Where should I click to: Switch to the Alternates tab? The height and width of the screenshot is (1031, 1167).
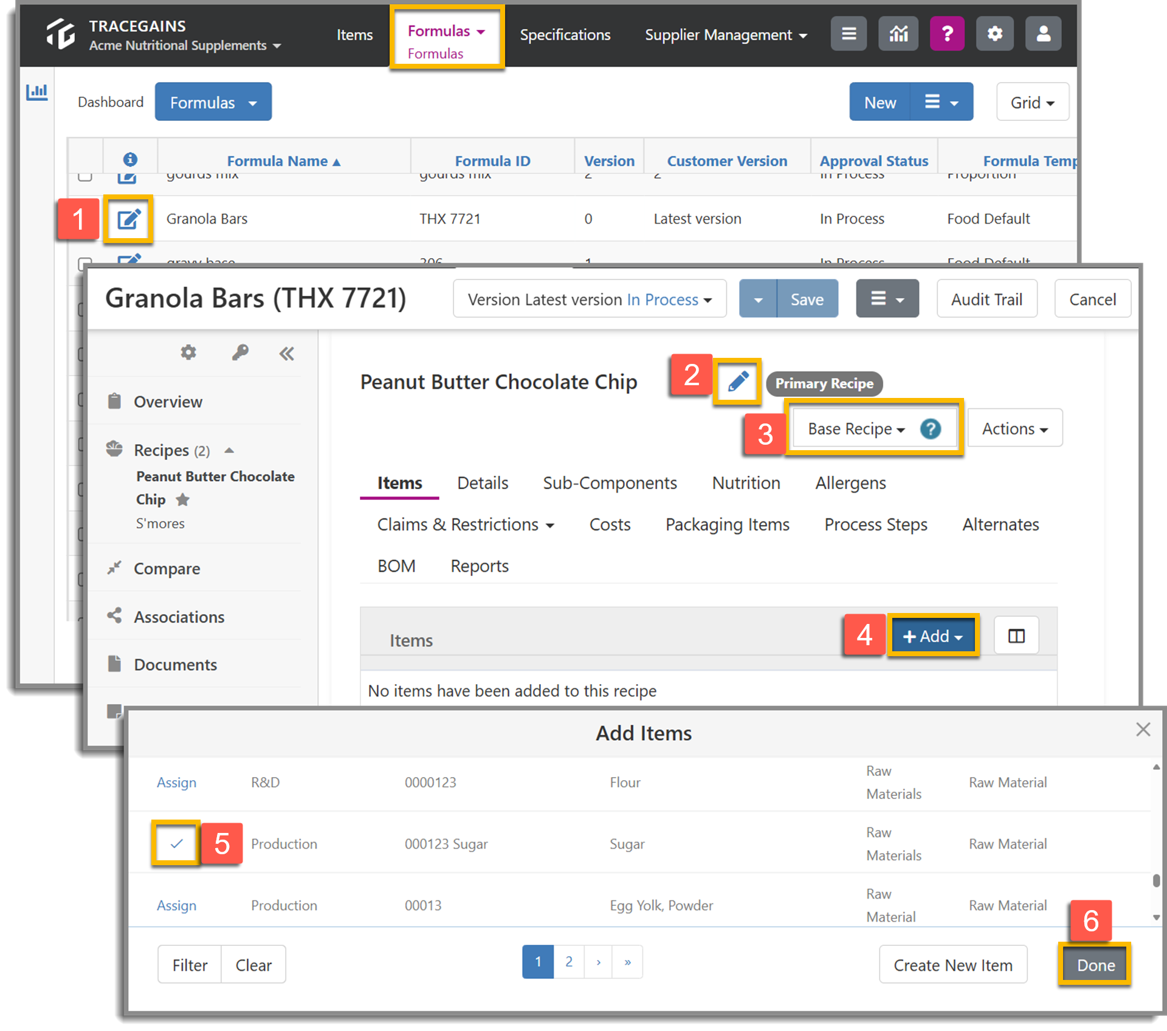(1000, 524)
